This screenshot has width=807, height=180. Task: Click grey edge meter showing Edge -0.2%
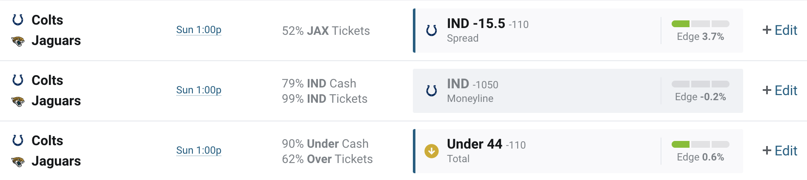pyautogui.click(x=701, y=84)
